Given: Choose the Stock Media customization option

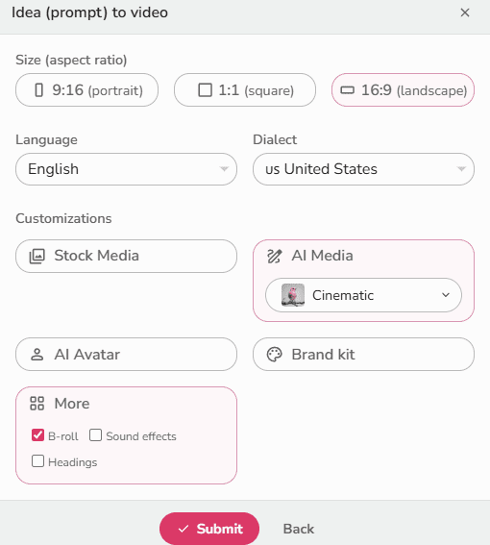Looking at the screenshot, I should tap(126, 257).
